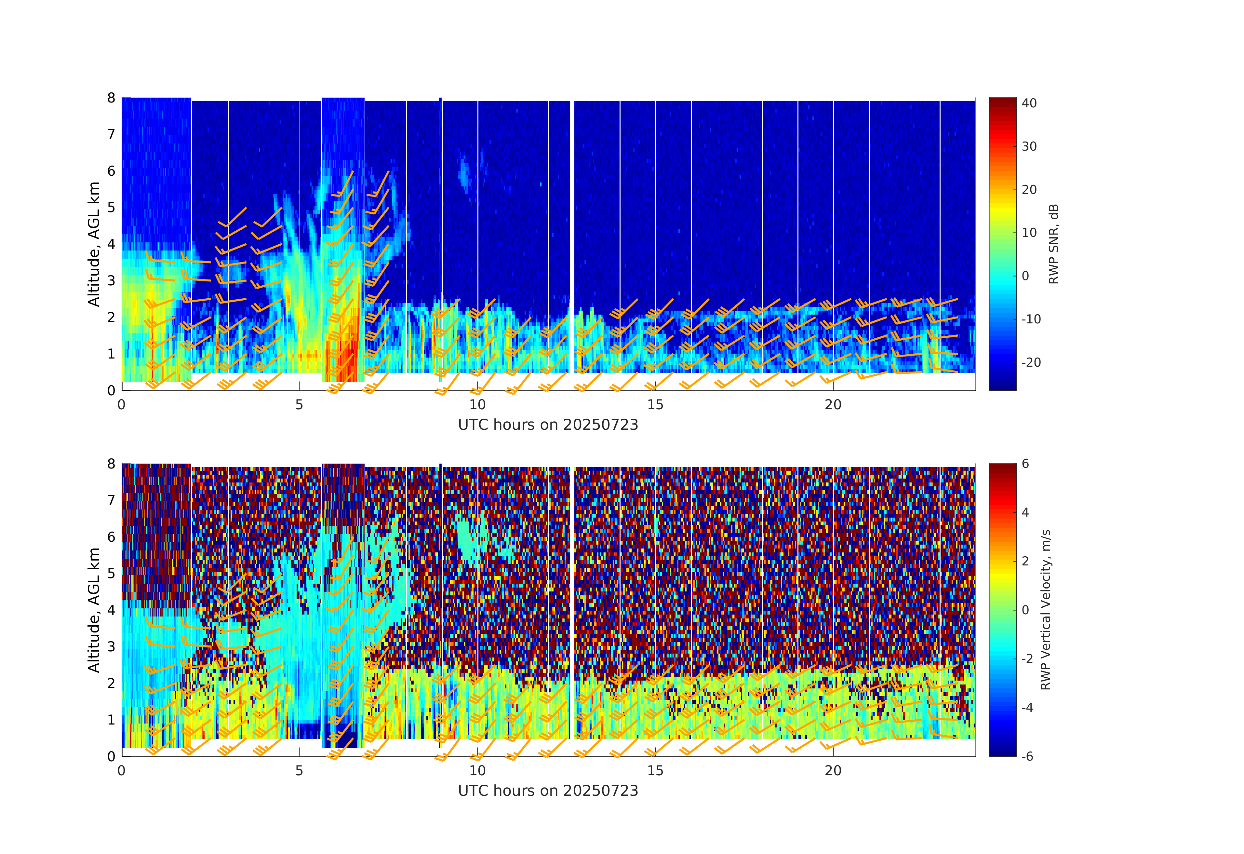Viewport: 1244px width, 854px height.
Task: Click hour 10 tick label on top plot
Action: pyautogui.click(x=477, y=405)
